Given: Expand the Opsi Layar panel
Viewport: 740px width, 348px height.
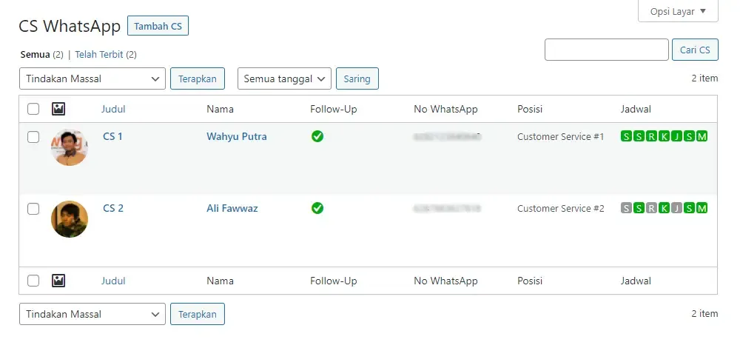Looking at the screenshot, I should point(678,11).
